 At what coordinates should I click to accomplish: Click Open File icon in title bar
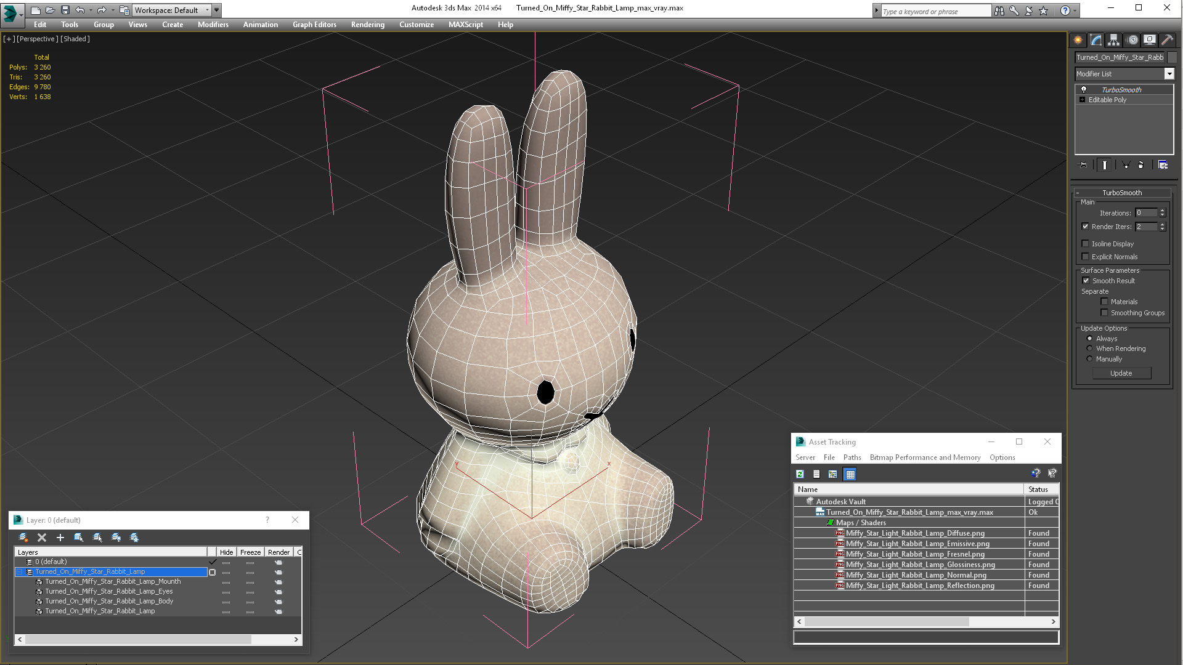pos(51,10)
